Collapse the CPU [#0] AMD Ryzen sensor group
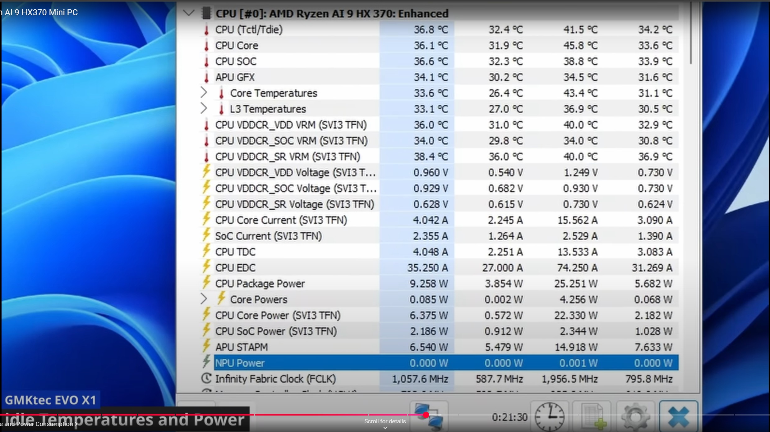This screenshot has width=770, height=432. coord(189,13)
